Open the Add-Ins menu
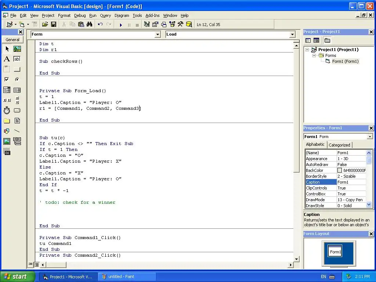 click(152, 15)
